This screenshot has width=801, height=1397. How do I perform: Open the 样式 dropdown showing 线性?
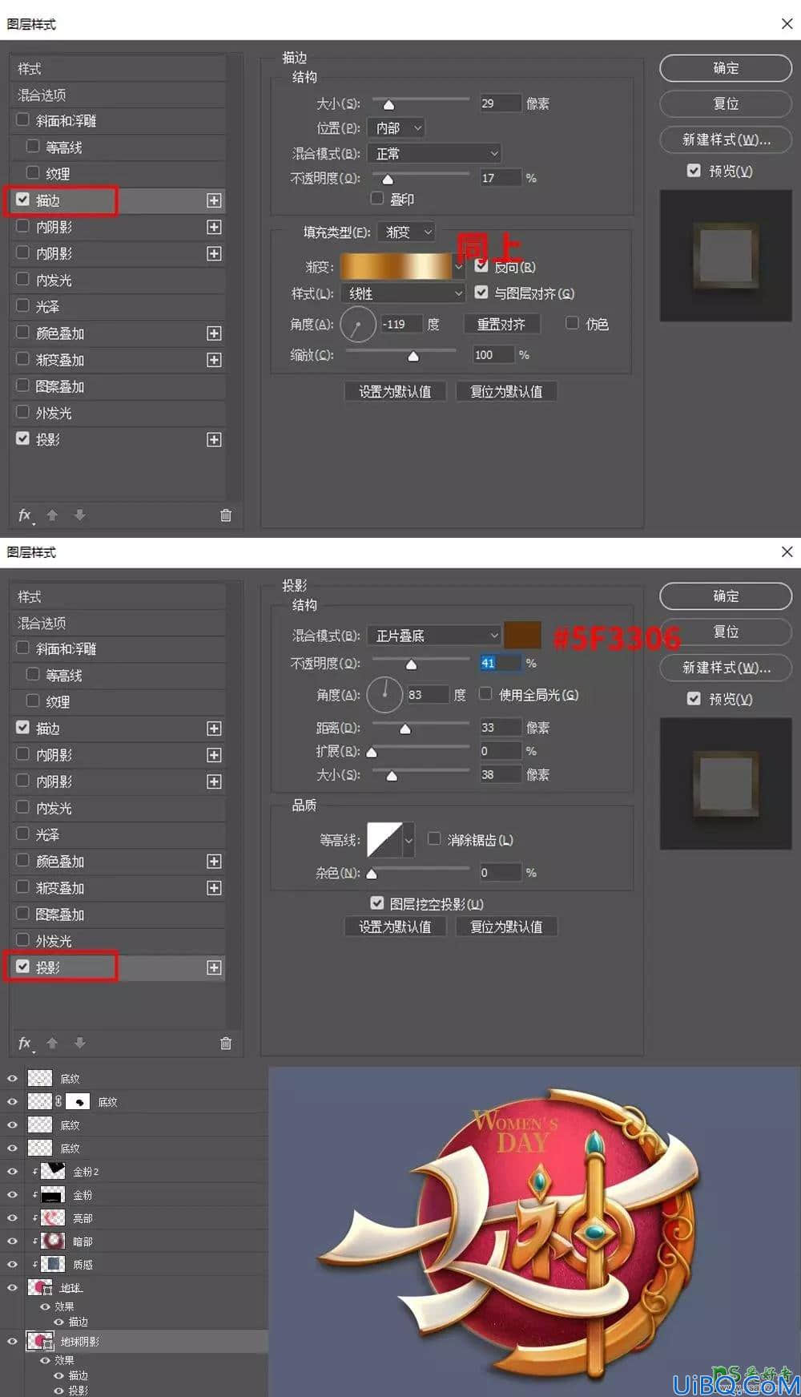pyautogui.click(x=403, y=293)
